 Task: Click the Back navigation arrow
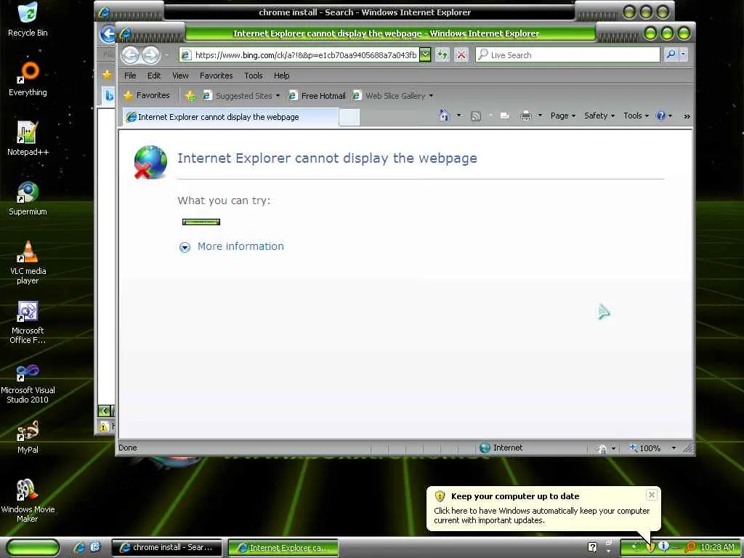pyautogui.click(x=130, y=55)
